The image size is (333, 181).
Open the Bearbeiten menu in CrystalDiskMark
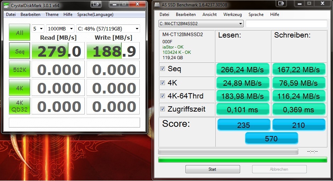click(x=30, y=15)
